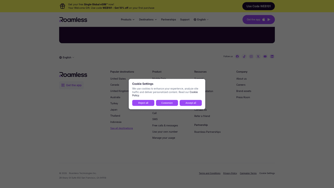Click the Roamless logo in the header
334x188 pixels.
point(73,19)
